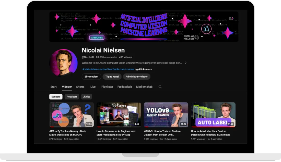Screen dimensions: 281x162
Task: Click the '6.933 visninger' metadata text
Action: pyautogui.click(x=151, y=139)
